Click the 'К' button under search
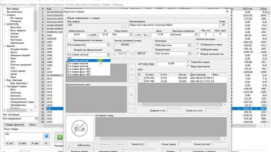Image resolution: width=271 pixels, height=152 pixels. [x=46, y=143]
